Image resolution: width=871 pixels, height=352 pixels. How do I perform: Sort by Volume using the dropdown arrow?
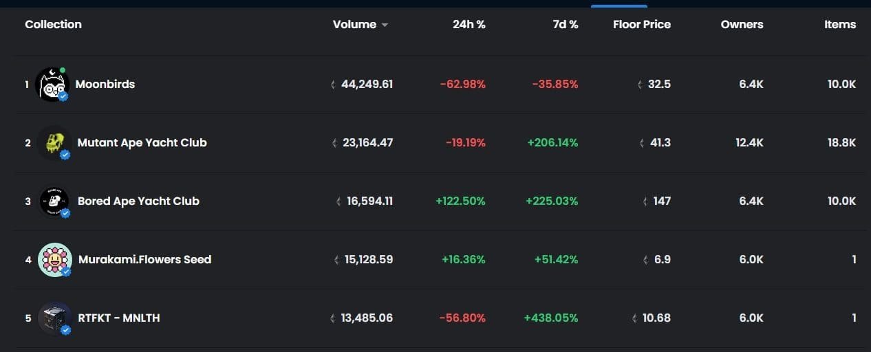click(385, 25)
